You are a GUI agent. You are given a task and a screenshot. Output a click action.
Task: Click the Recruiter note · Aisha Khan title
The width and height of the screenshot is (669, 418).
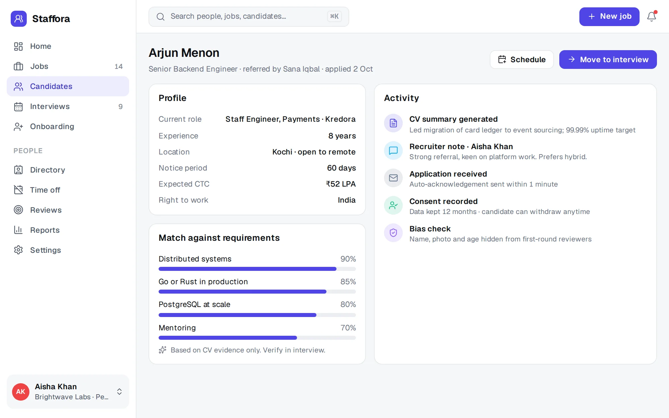click(x=461, y=146)
